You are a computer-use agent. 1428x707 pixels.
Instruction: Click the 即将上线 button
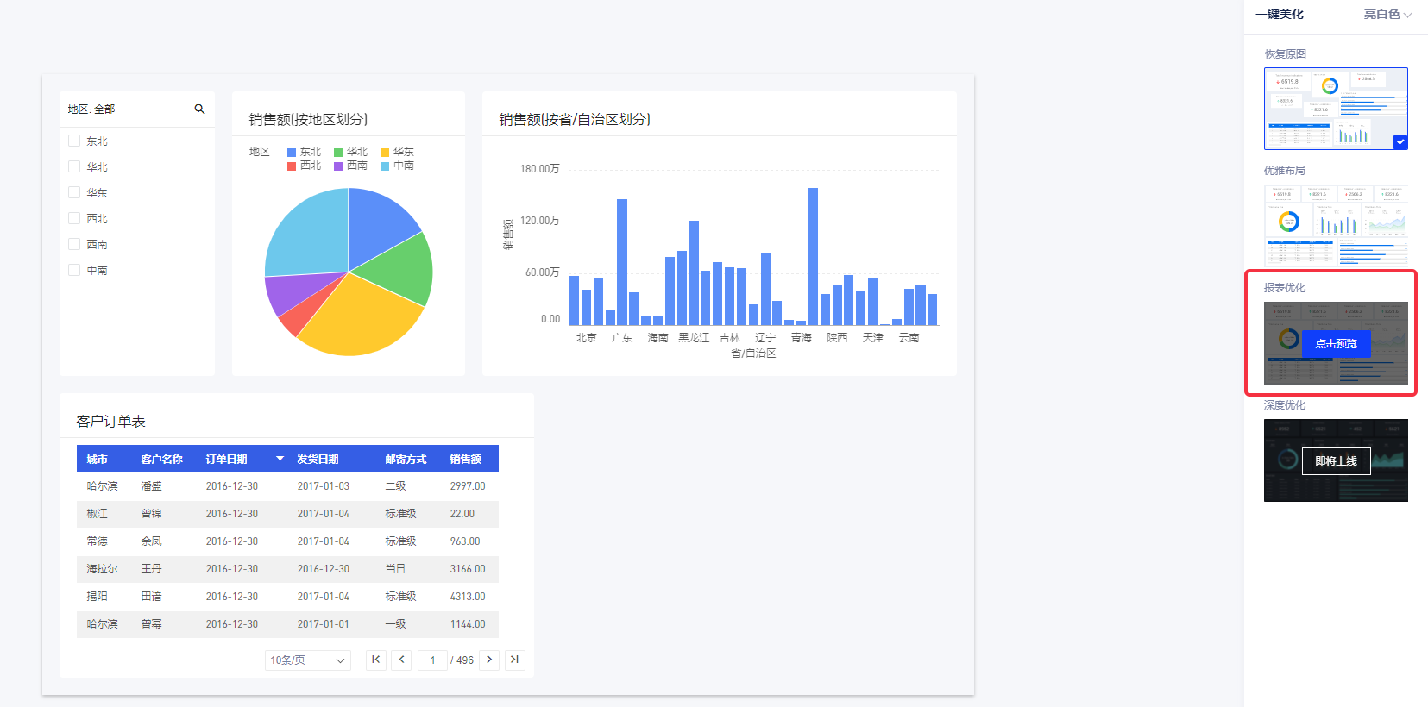point(1336,461)
